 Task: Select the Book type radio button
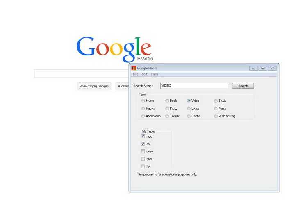(x=167, y=101)
